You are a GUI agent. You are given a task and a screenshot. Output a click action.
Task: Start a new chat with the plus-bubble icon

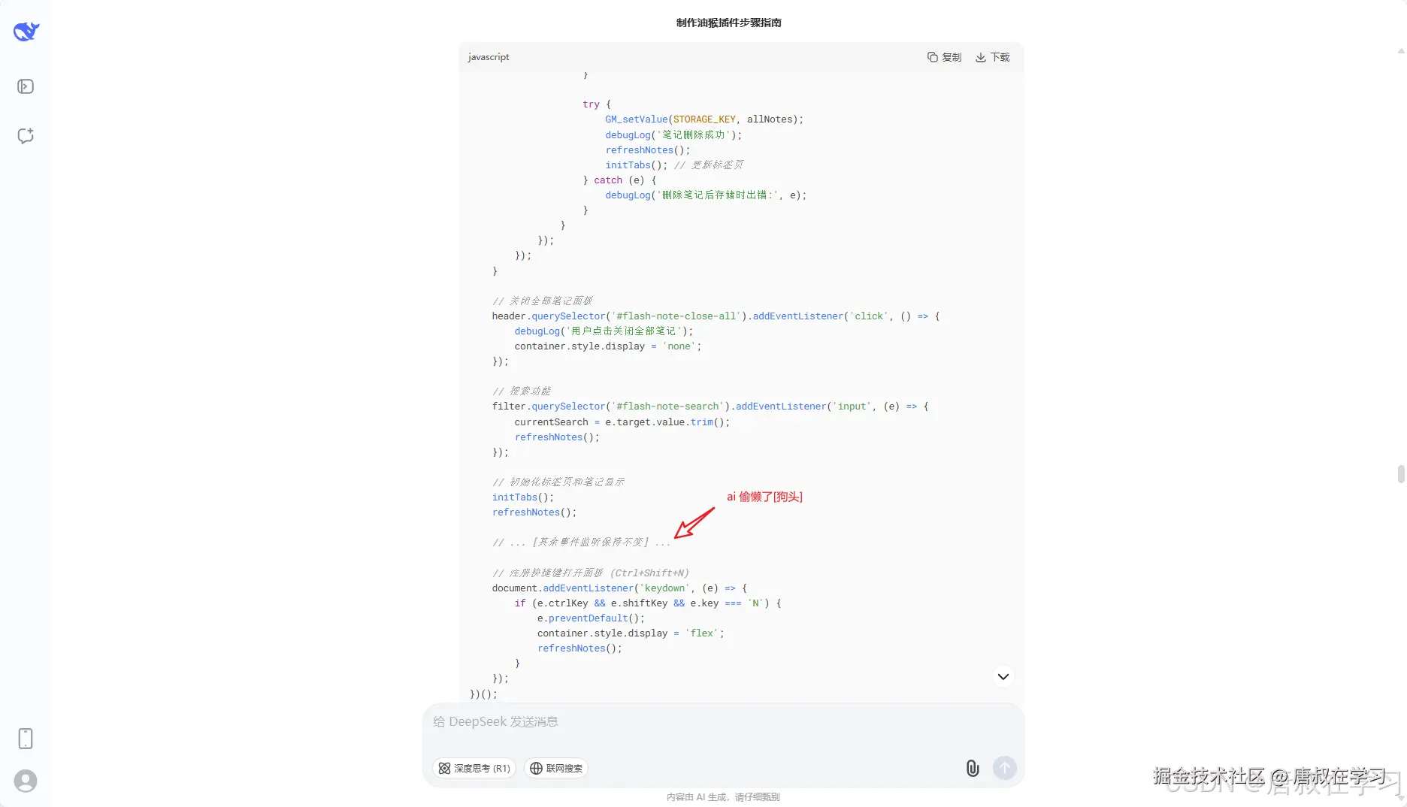tap(26, 136)
